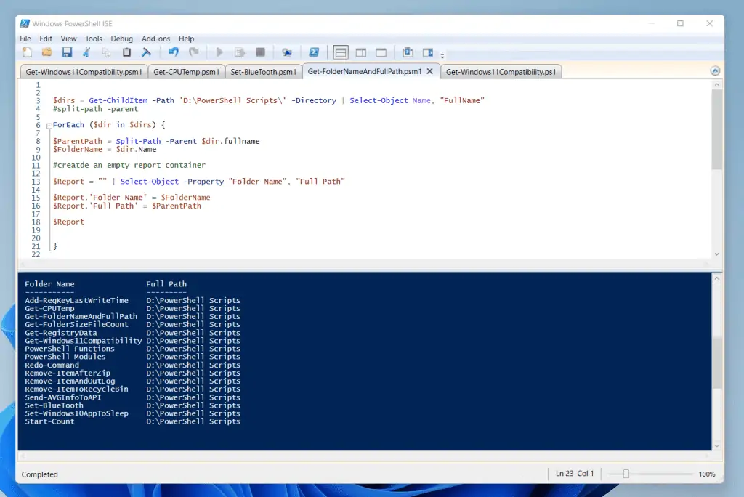Open a script with the folder icon

click(x=47, y=53)
